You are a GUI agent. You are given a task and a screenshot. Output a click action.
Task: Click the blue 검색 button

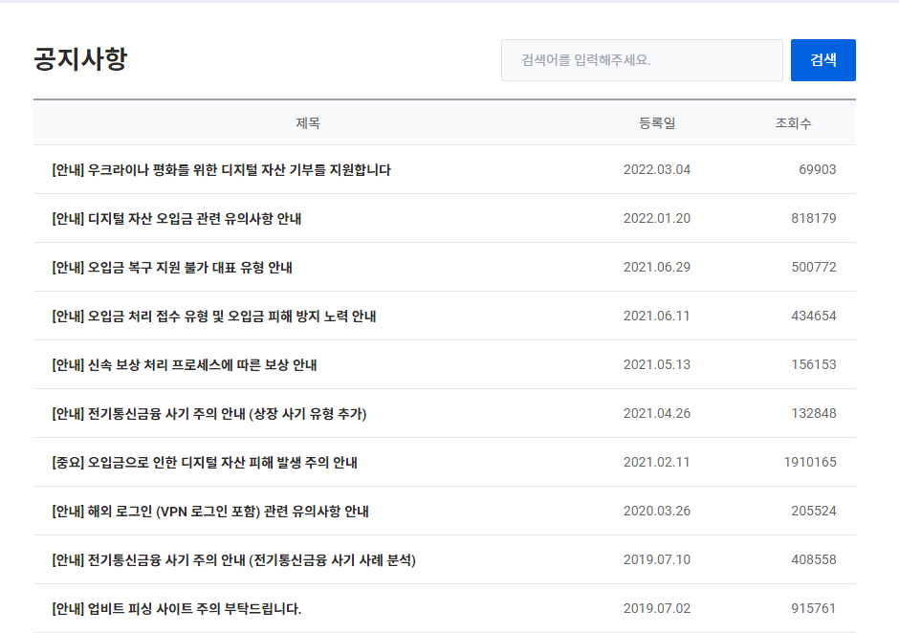(822, 60)
